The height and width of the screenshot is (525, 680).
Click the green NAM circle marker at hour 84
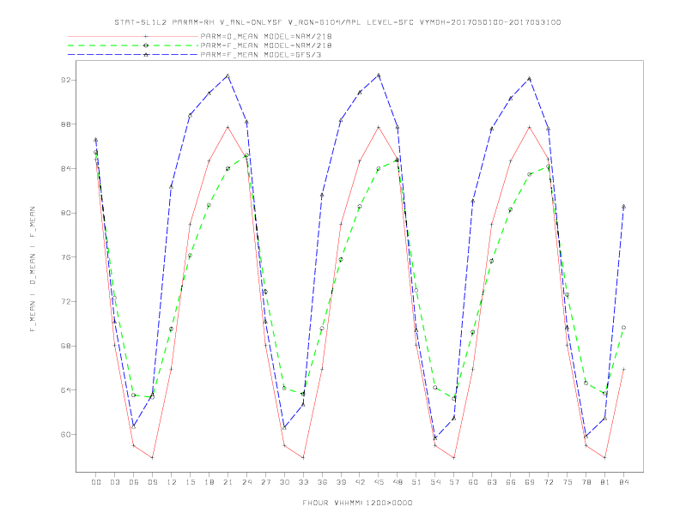point(623,328)
